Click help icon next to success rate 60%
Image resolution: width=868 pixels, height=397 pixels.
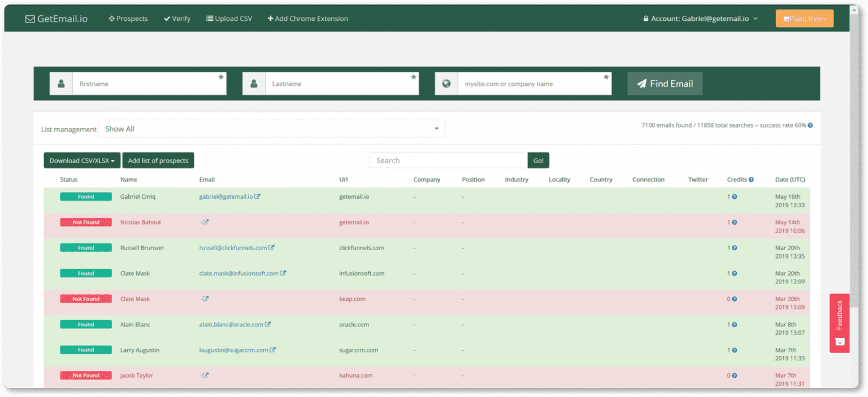pyautogui.click(x=810, y=125)
